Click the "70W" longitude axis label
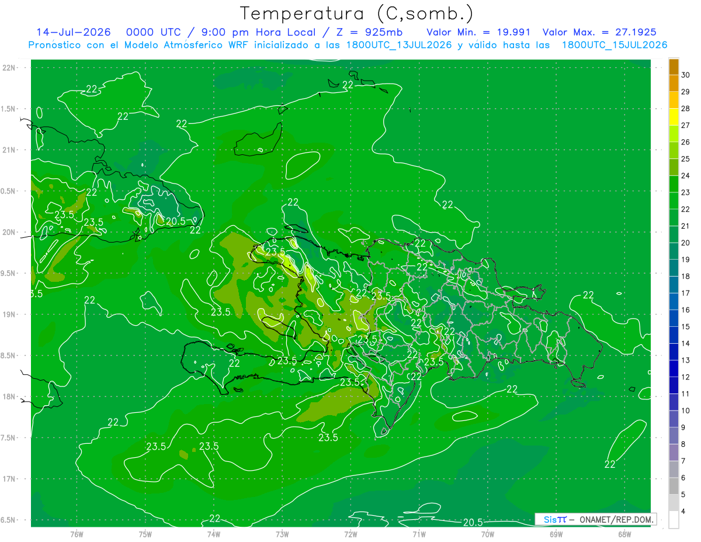 click(488, 534)
